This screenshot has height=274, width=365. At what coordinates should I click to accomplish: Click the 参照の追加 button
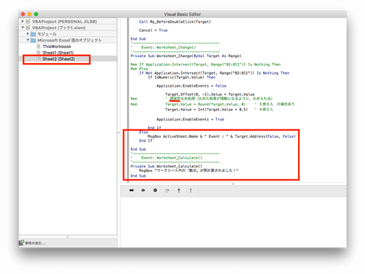[33, 243]
